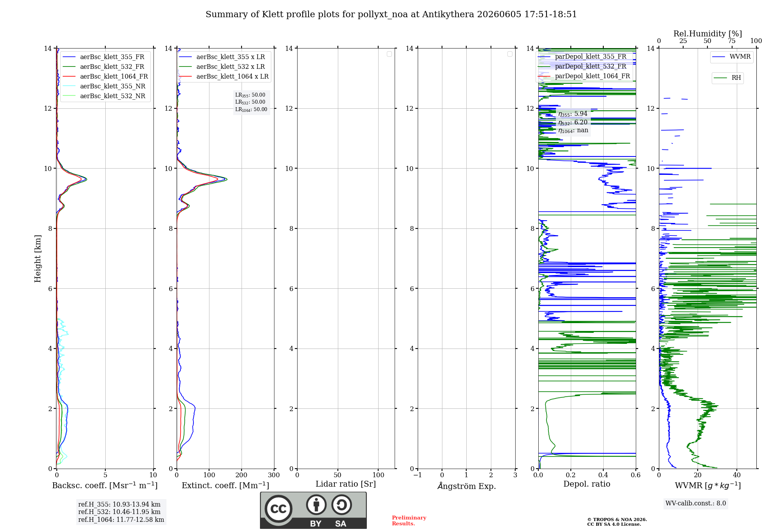
Task: Click the WVMR [g*kg⁻¹] axis label
Action: pyautogui.click(x=708, y=486)
